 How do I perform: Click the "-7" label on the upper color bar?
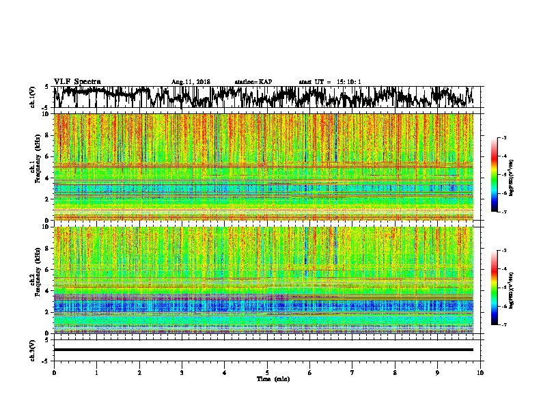point(503,212)
